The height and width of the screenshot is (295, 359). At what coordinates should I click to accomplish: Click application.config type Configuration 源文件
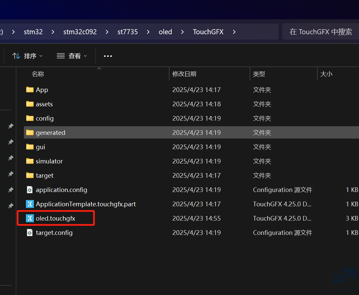283,190
